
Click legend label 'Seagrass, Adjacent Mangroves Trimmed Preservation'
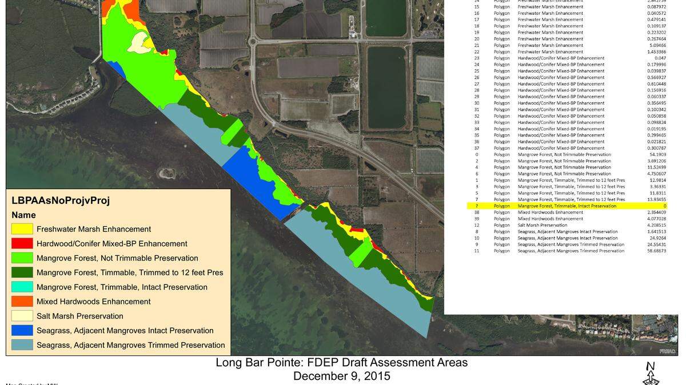[131, 345]
